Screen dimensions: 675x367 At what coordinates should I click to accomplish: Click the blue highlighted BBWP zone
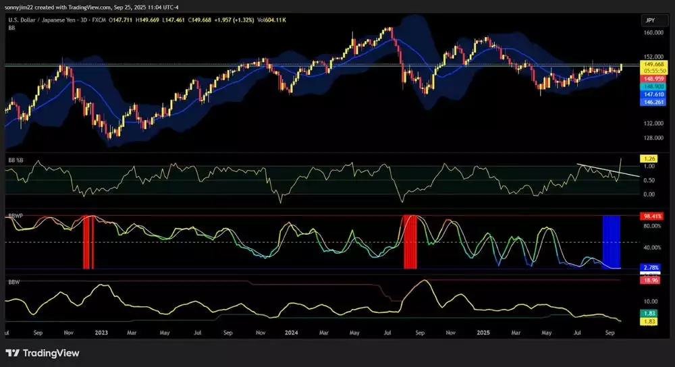611,242
